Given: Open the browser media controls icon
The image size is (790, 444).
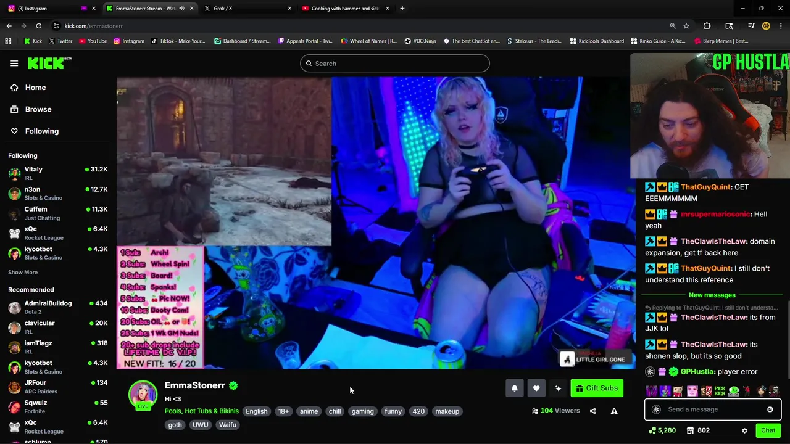Looking at the screenshot, I should click(751, 26).
